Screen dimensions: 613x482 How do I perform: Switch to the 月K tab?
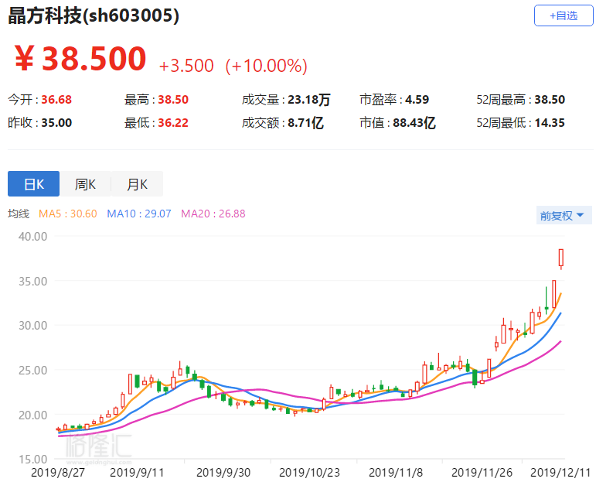click(137, 184)
